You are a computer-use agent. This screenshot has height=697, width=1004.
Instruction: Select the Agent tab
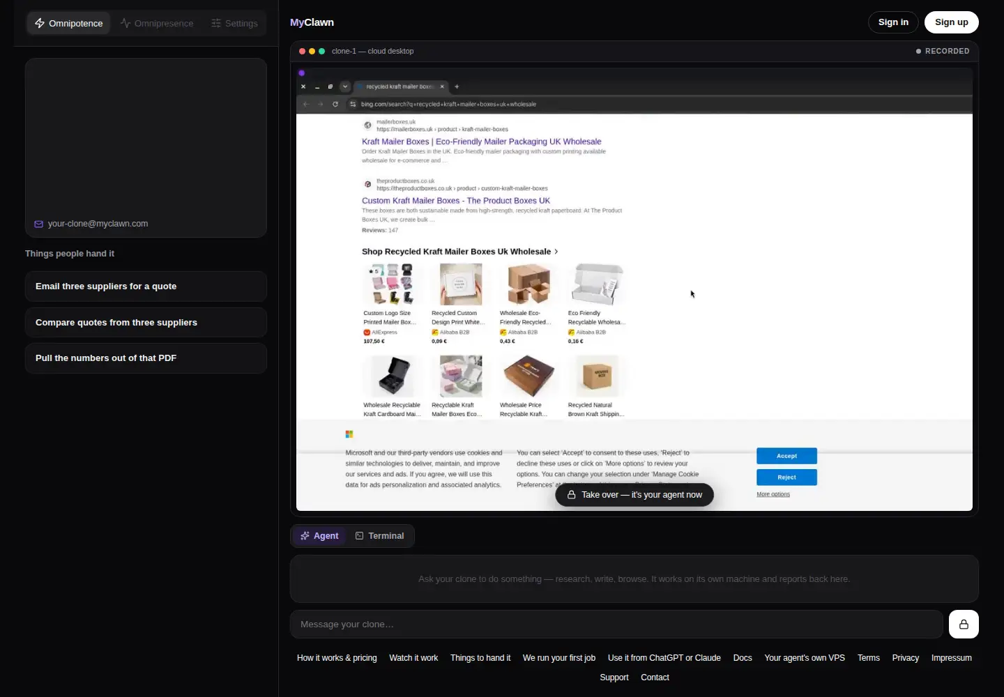[319, 536]
